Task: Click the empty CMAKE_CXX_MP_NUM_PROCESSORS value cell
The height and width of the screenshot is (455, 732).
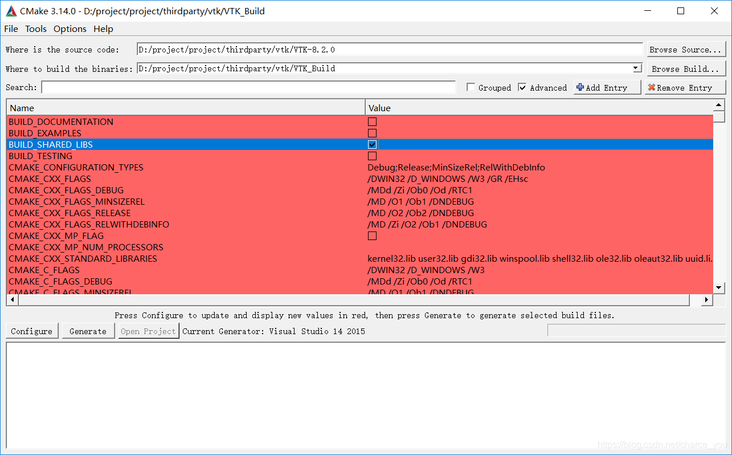Action: point(539,247)
